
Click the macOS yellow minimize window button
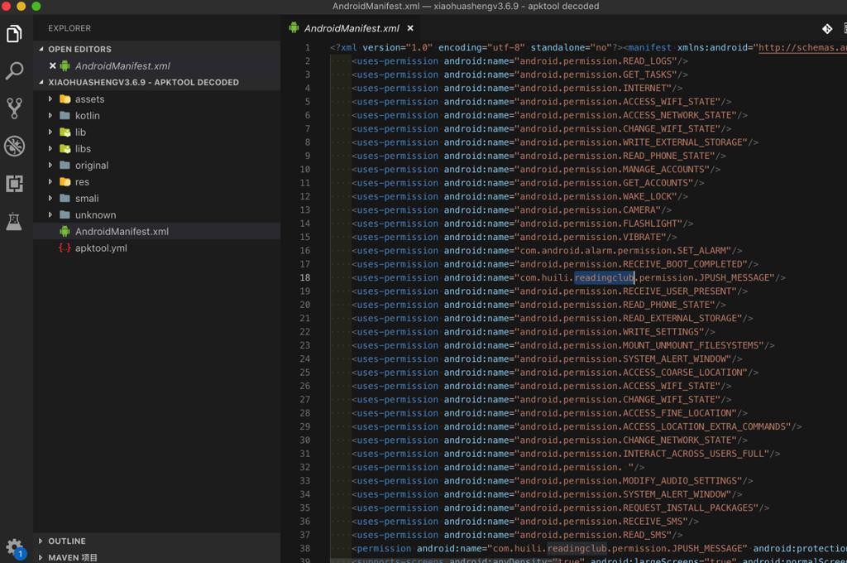(21, 7)
